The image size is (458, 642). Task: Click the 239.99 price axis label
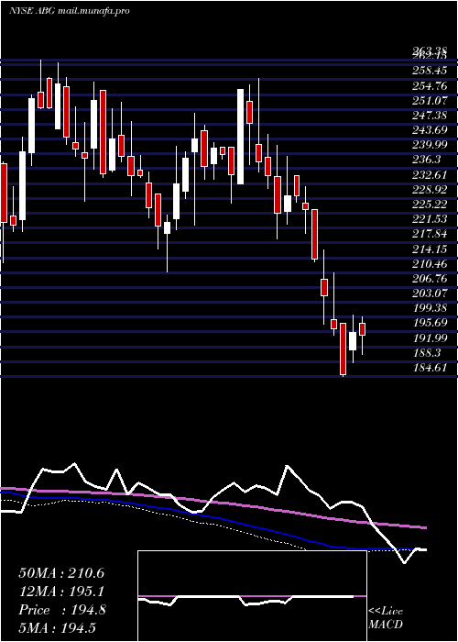tap(429, 145)
